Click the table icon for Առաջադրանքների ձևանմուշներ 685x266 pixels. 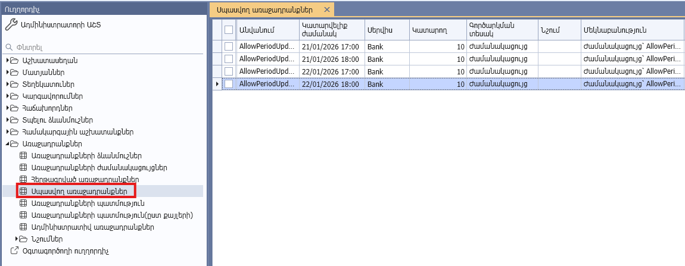24,156
